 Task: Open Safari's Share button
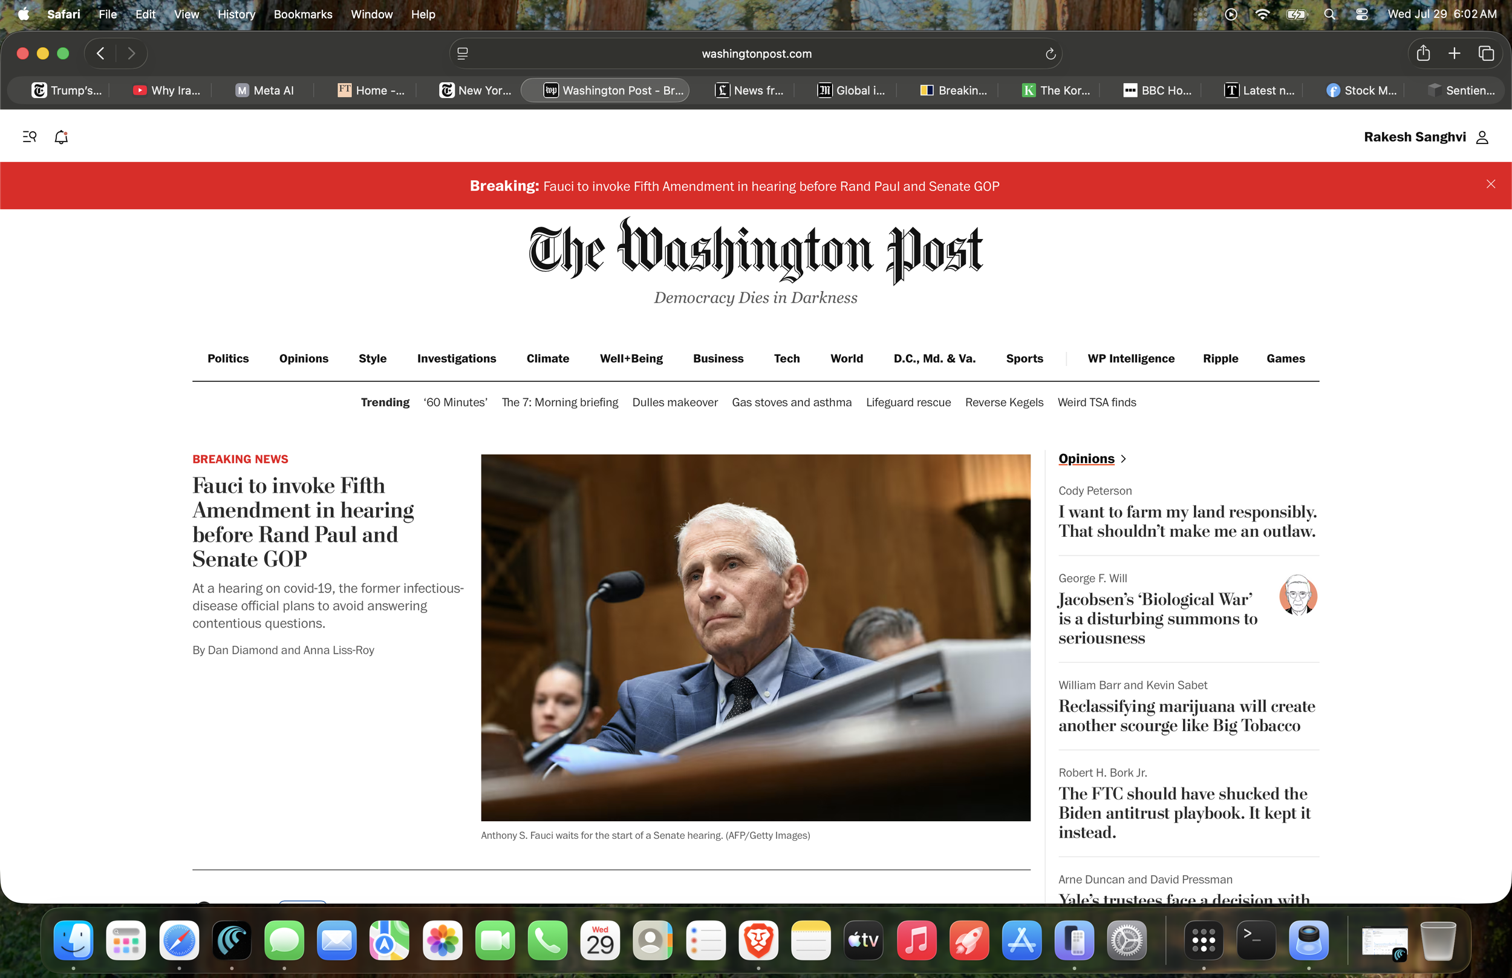(x=1423, y=53)
